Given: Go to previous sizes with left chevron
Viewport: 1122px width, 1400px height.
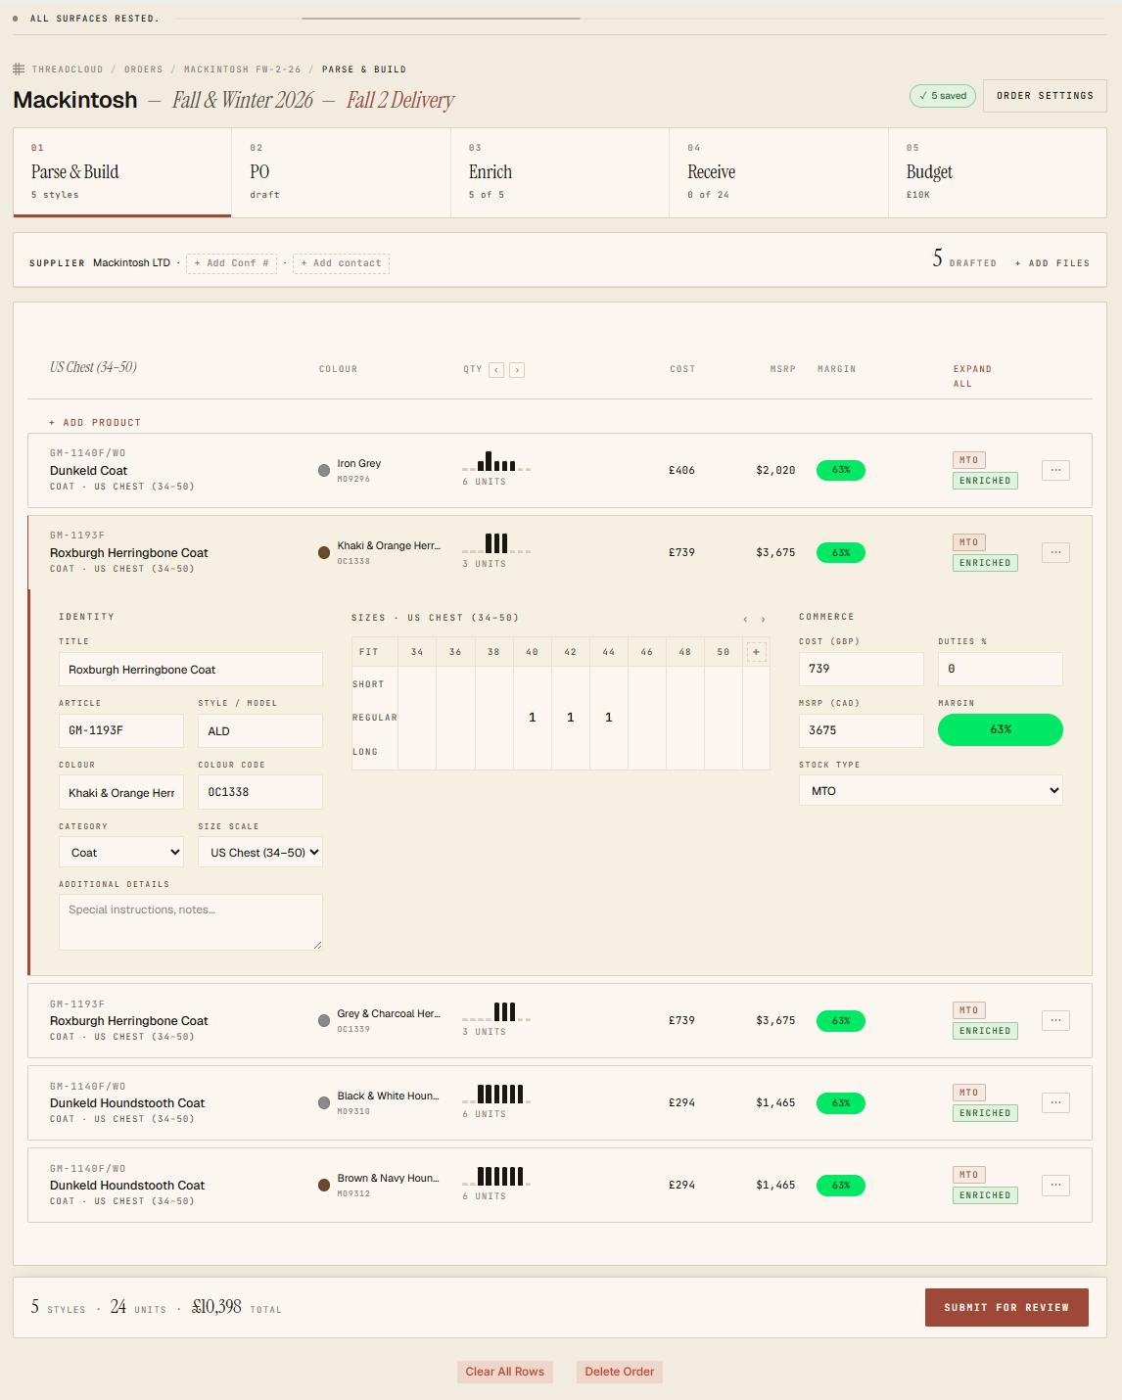Looking at the screenshot, I should 745,619.
